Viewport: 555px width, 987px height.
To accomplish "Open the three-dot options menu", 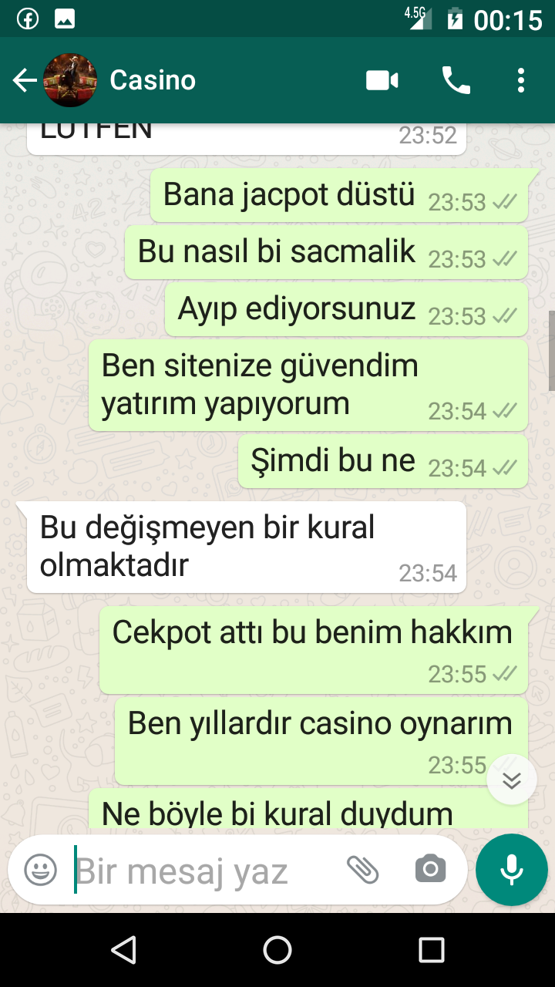I will (521, 80).
